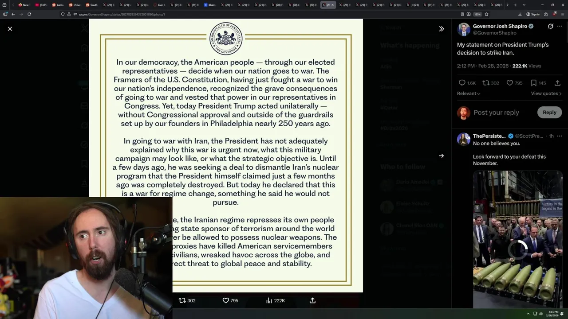Click the taskbar volume icon
Image resolution: width=568 pixels, height=319 pixels.
click(540, 314)
